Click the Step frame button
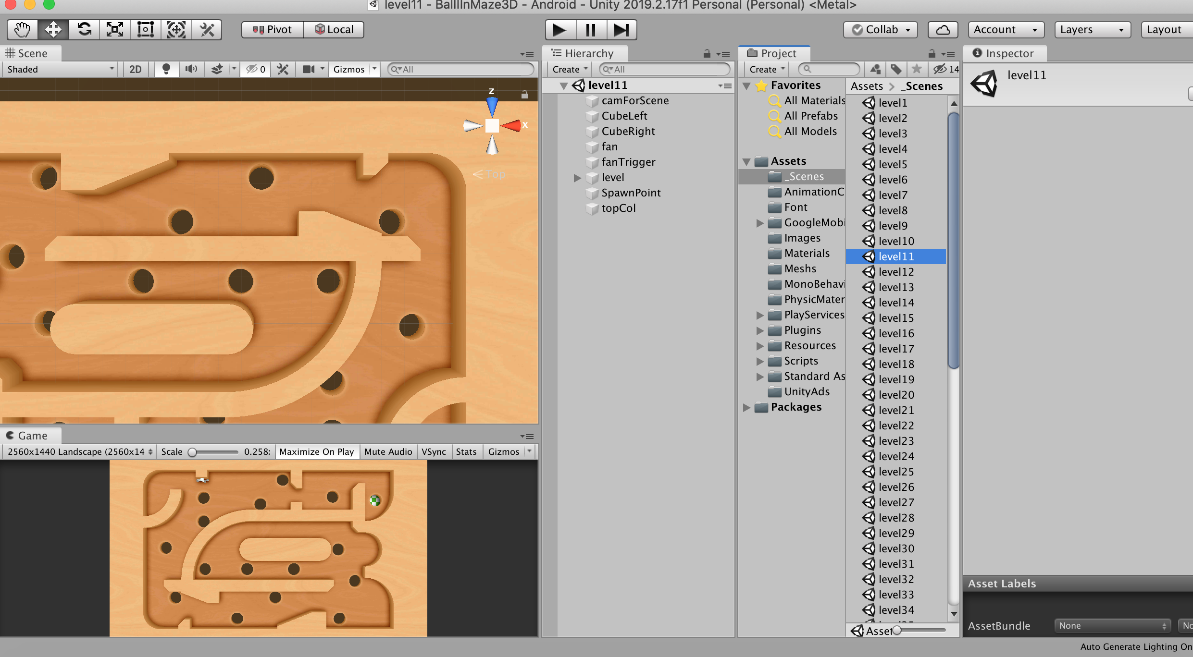Screen dimensions: 1193x657 [621, 30]
